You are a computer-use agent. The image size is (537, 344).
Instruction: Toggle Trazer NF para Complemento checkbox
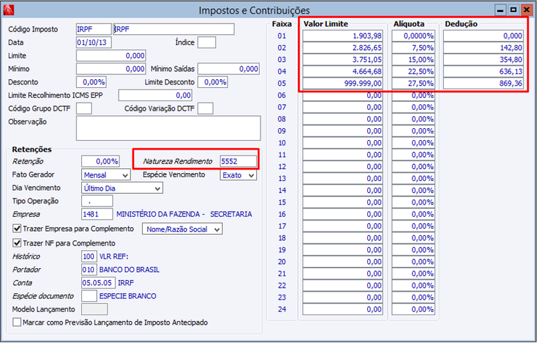coord(17,243)
